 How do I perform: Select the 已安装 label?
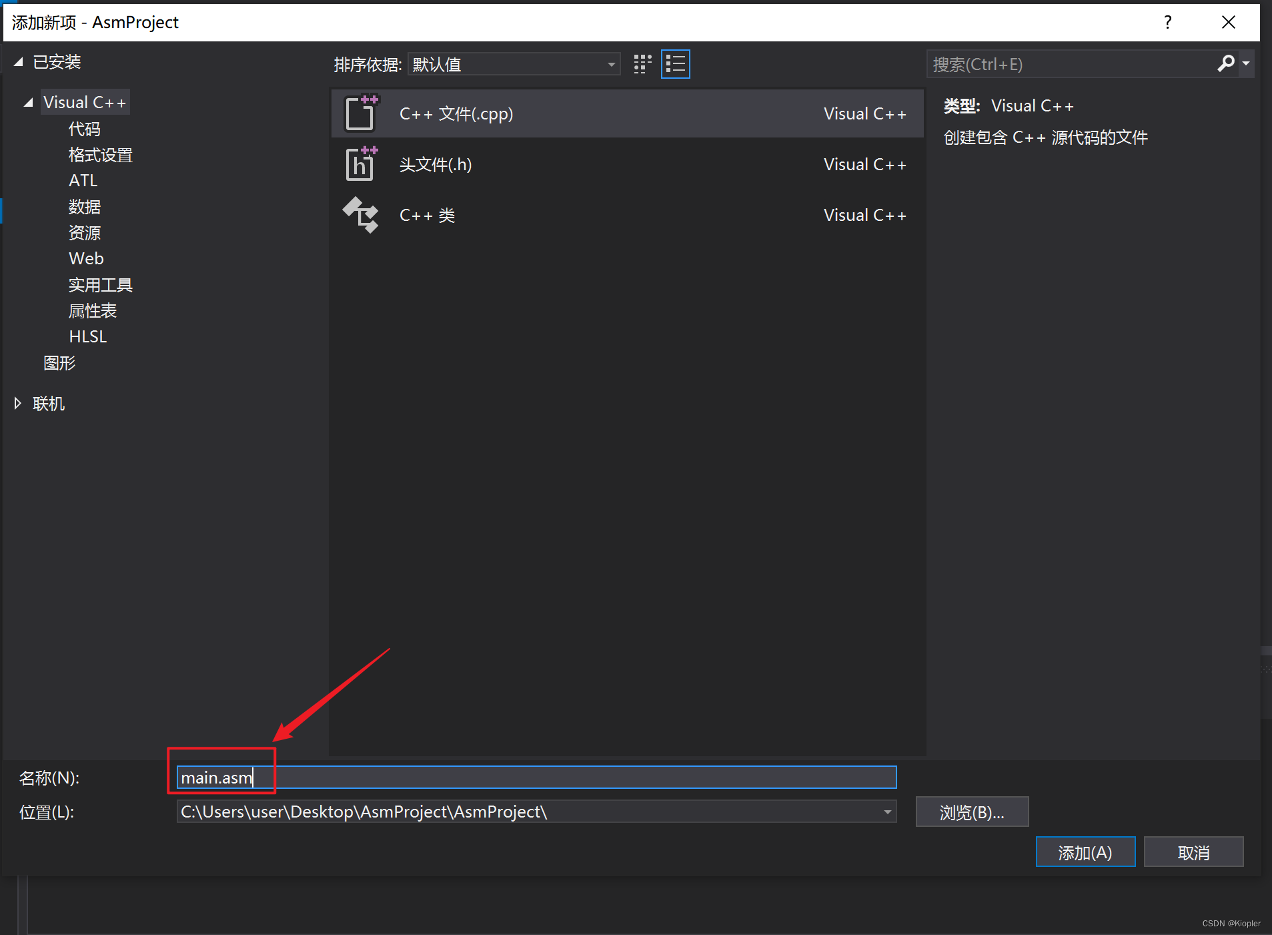coord(57,62)
